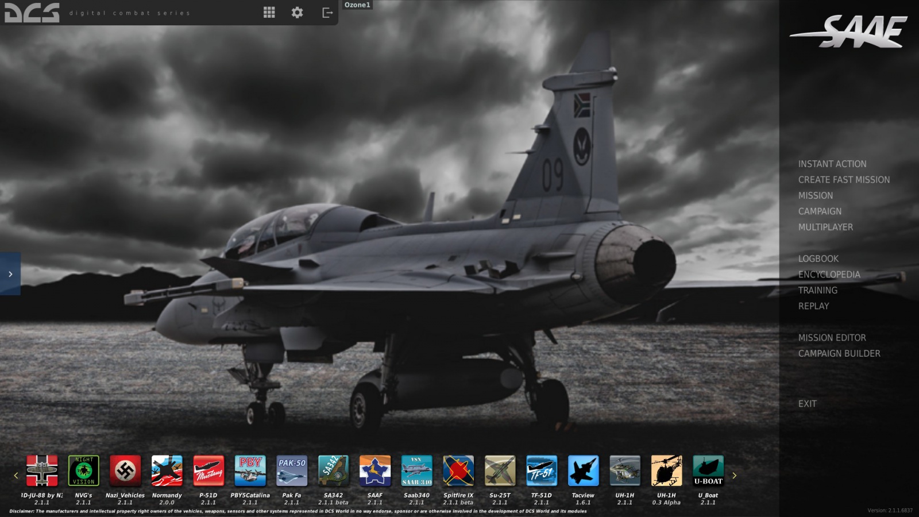Open the MISSION EDITOR menu entry

pyautogui.click(x=831, y=338)
